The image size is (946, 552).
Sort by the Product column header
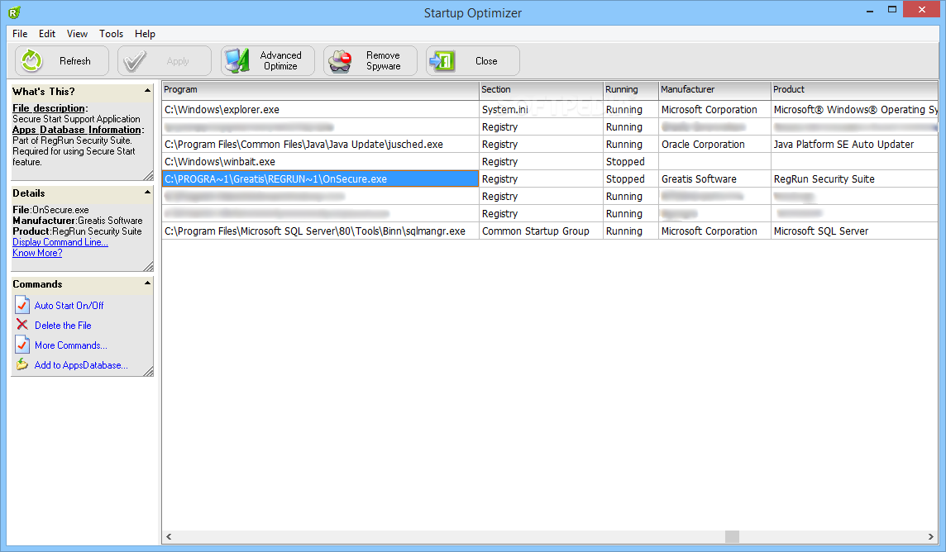pos(854,90)
